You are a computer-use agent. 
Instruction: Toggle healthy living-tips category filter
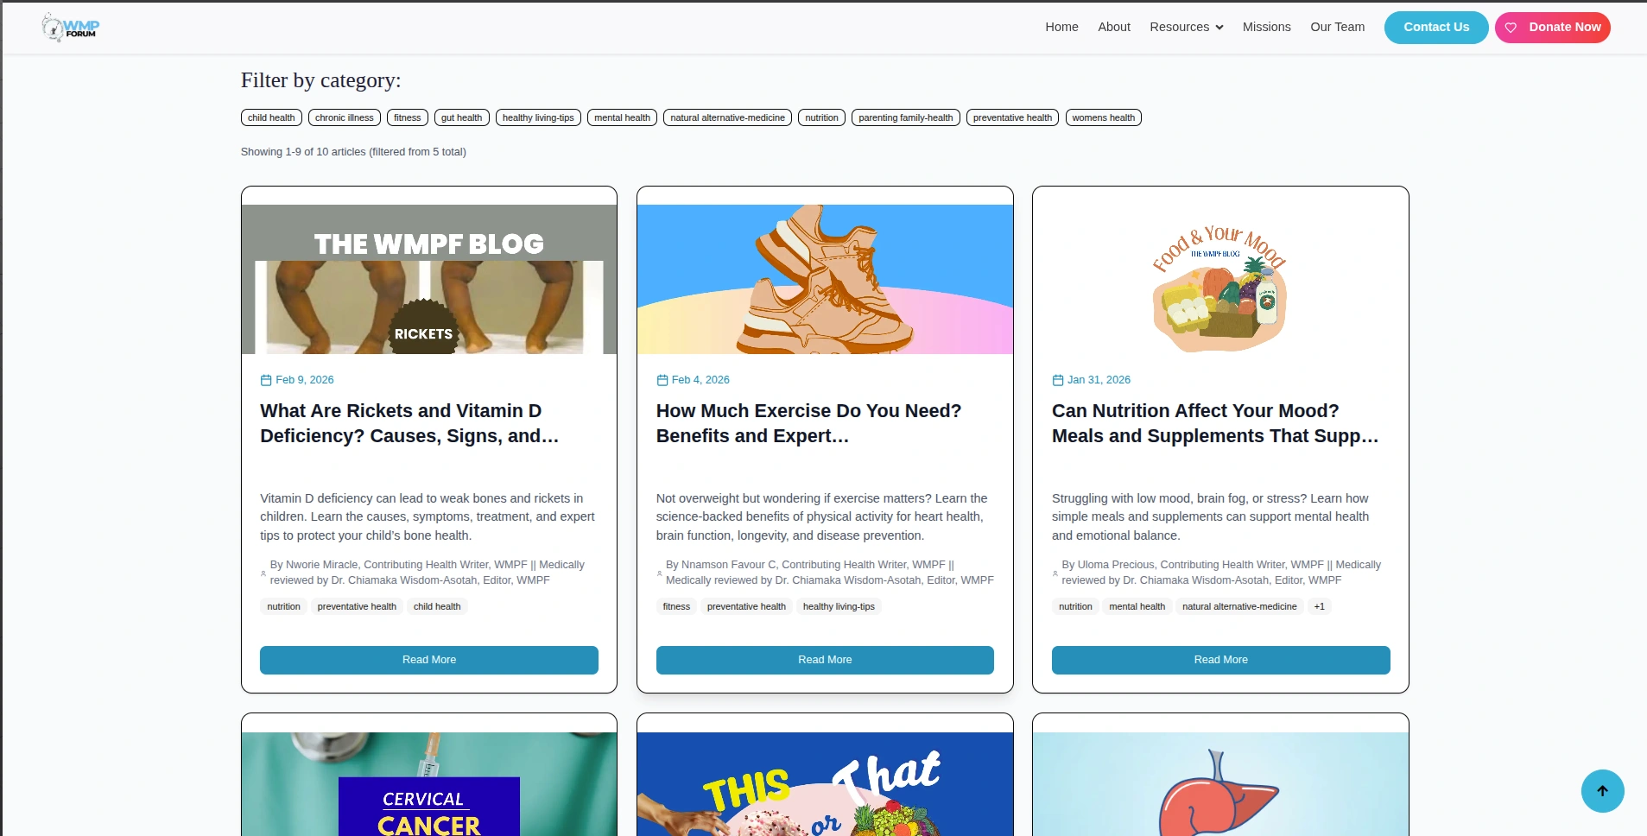[538, 117]
